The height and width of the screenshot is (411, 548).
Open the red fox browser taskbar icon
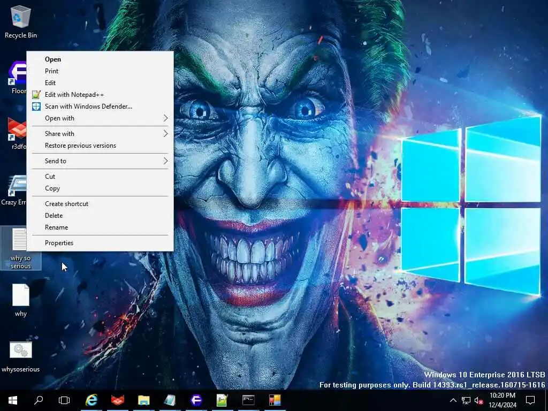click(x=118, y=400)
